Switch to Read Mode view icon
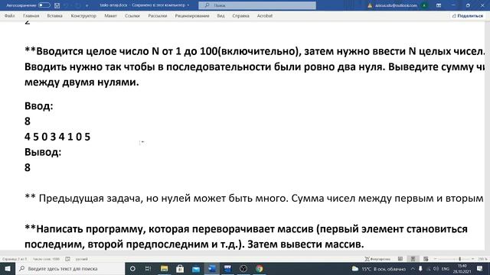Viewport: 490px width, 275px height. (400, 259)
